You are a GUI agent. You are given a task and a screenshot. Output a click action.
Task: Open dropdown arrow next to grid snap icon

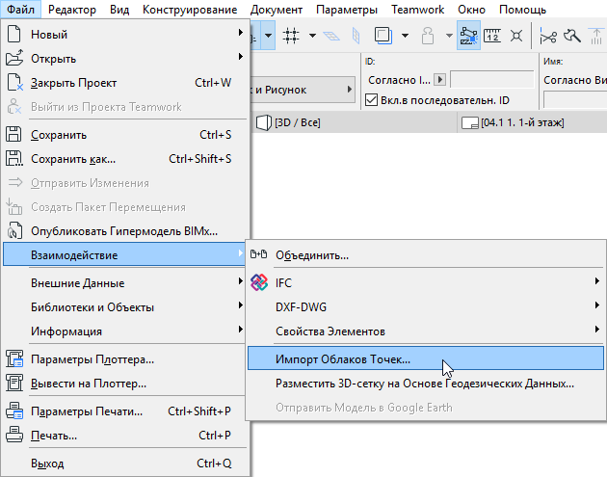point(312,36)
